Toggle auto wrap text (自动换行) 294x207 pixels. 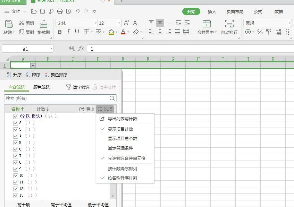point(229,27)
